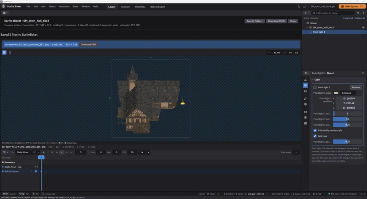This screenshot has height=199, width=367.
Task: Open the Object properties cube icon
Action: 306,86
